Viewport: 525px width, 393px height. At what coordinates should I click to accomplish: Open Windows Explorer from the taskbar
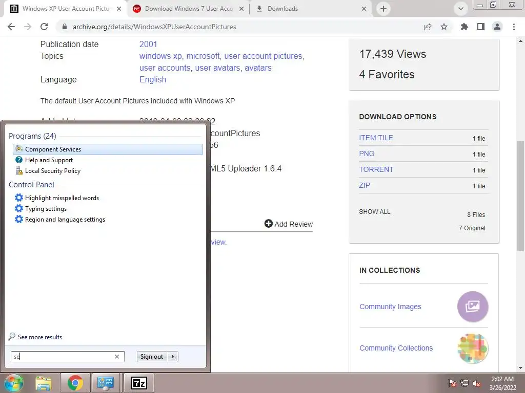click(x=44, y=383)
